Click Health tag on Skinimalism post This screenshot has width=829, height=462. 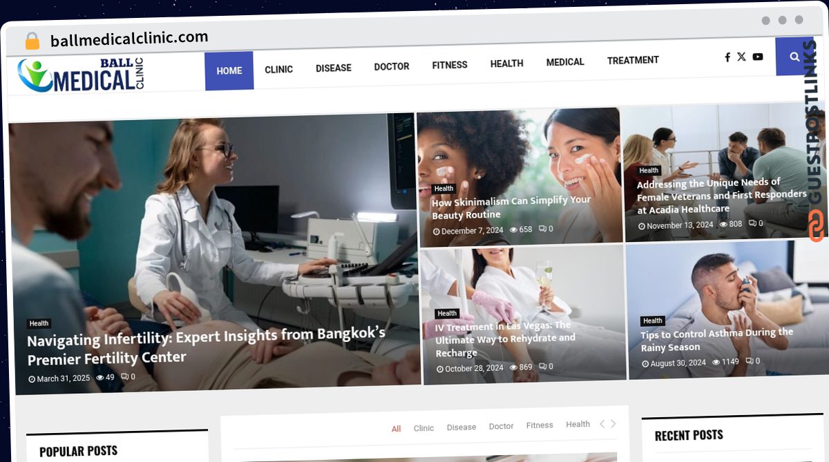click(444, 188)
